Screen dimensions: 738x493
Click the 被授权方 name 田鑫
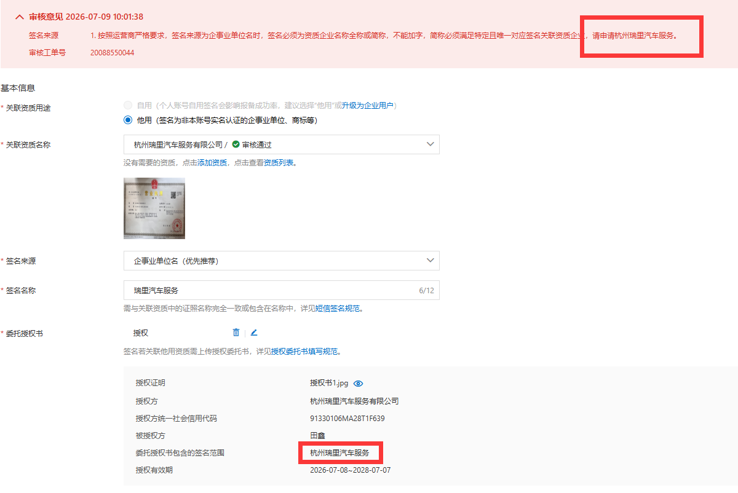[x=317, y=436]
